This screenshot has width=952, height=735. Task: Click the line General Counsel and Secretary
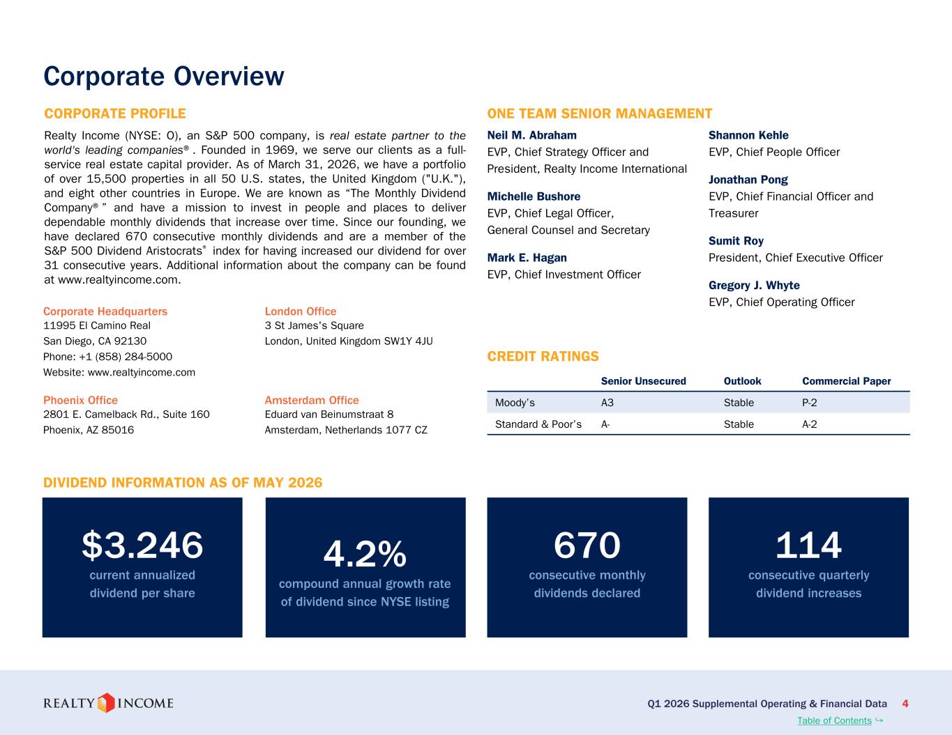pyautogui.click(x=568, y=230)
